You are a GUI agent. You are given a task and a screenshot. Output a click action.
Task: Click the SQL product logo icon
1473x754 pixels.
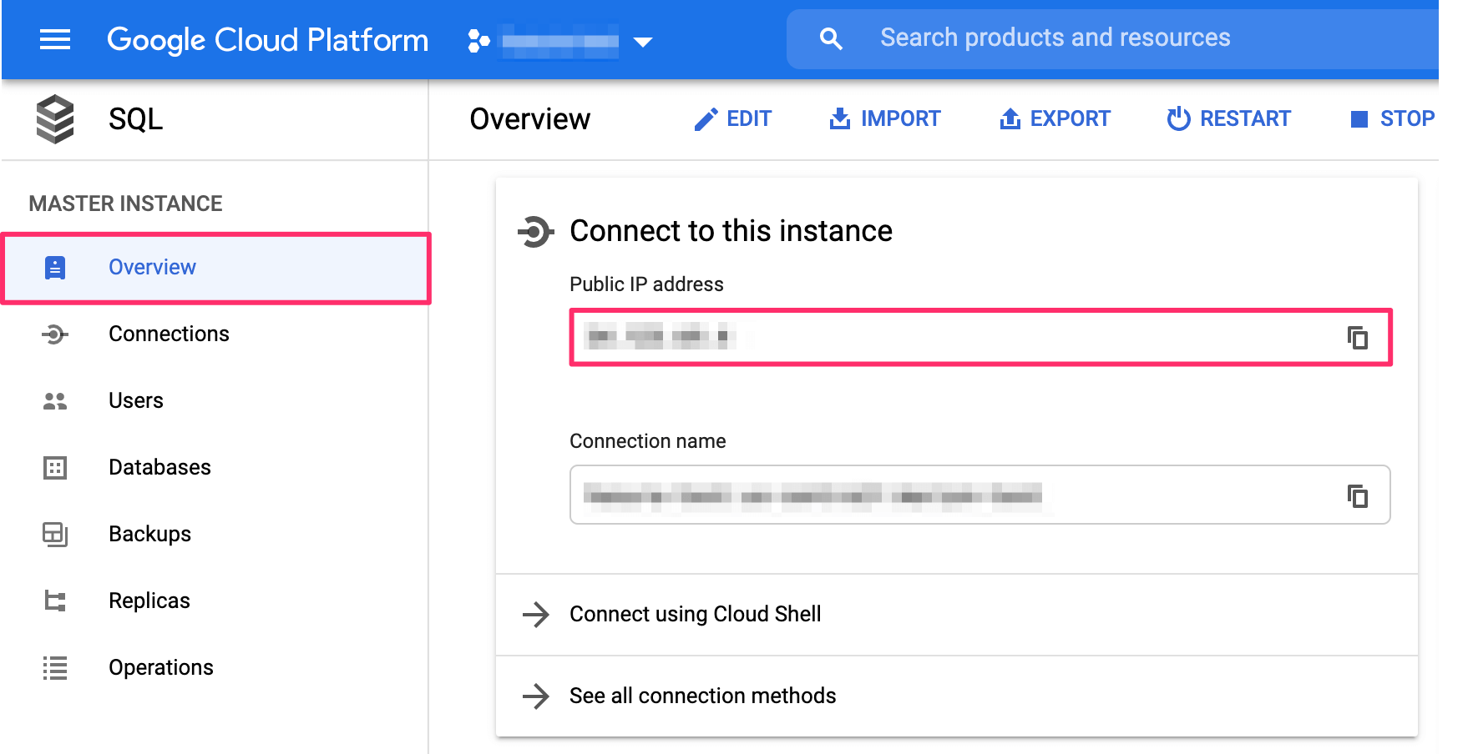tap(54, 118)
